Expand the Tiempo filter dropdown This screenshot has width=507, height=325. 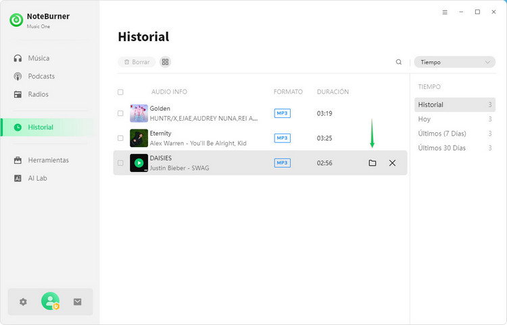tap(454, 62)
